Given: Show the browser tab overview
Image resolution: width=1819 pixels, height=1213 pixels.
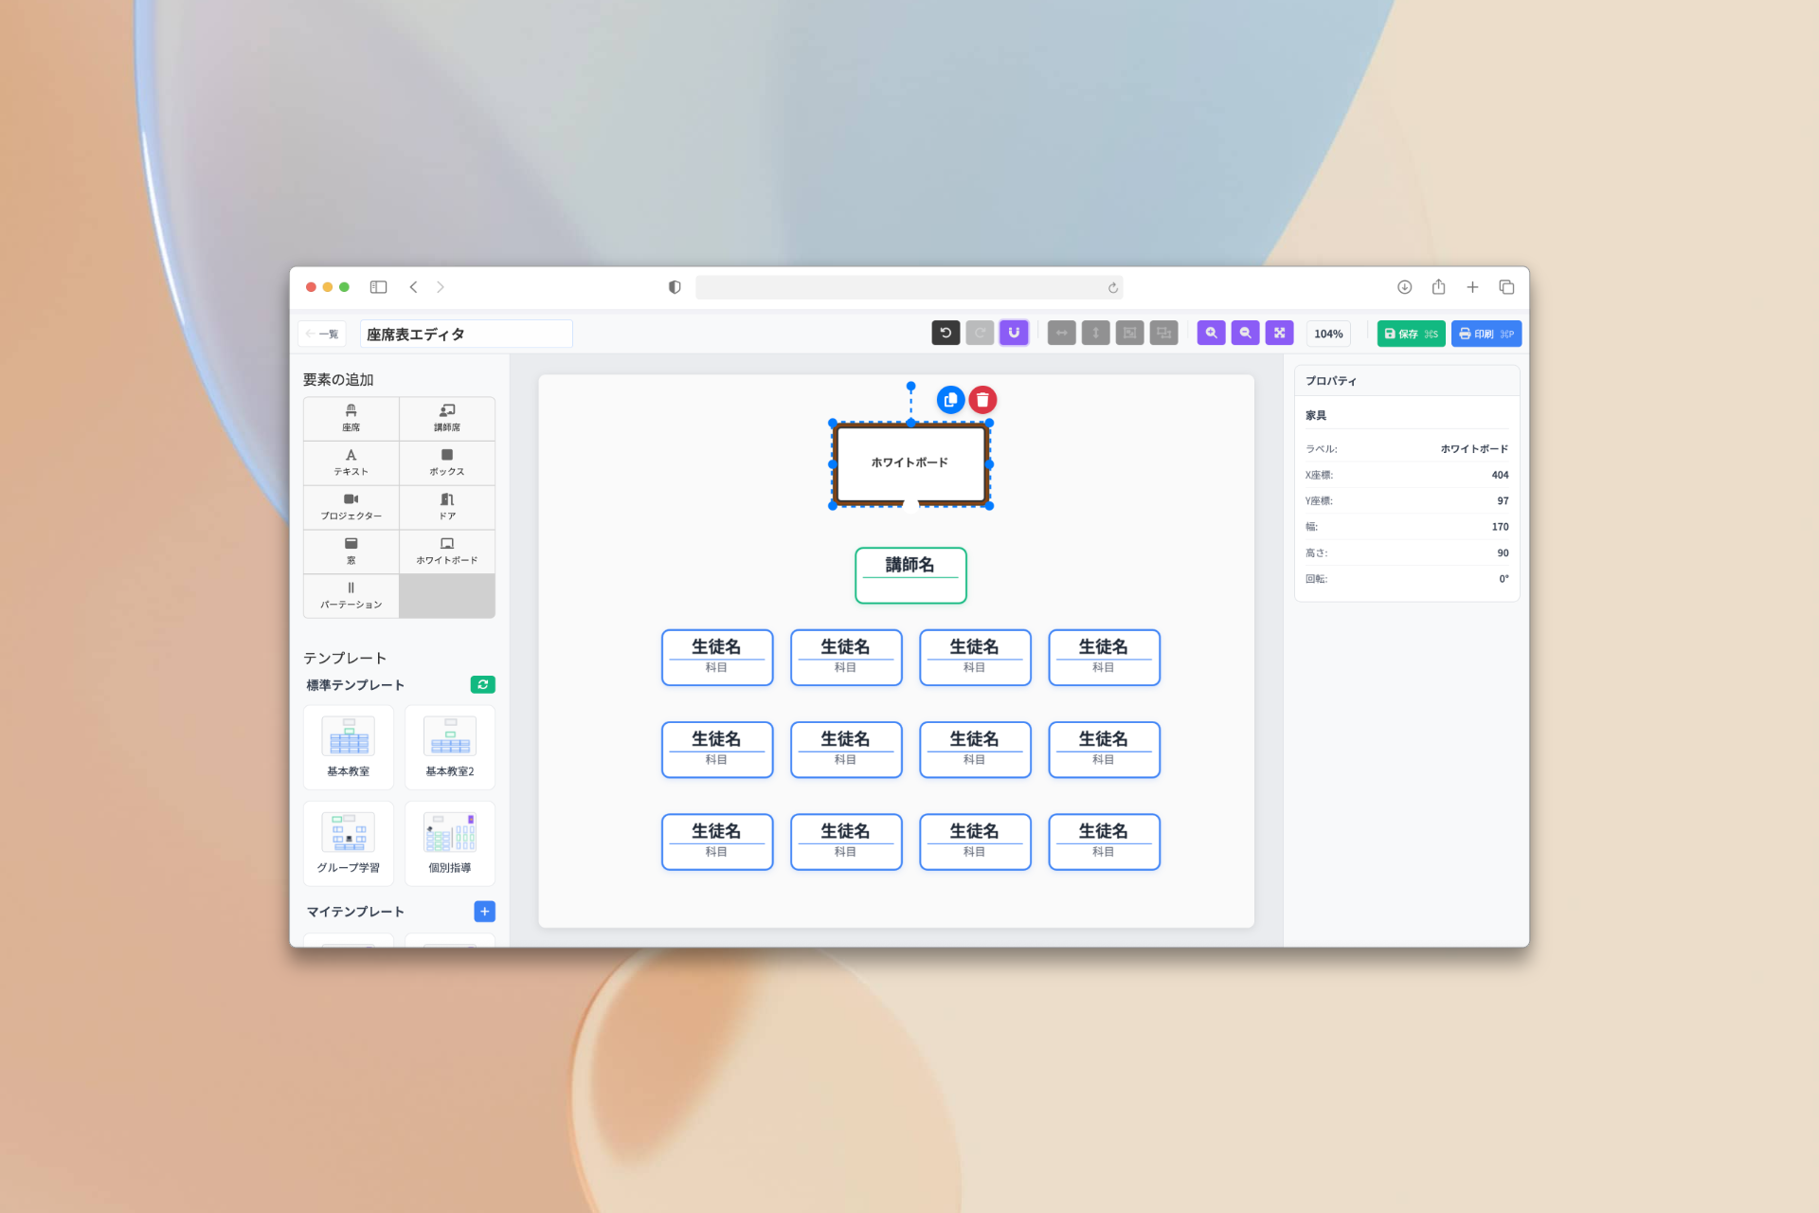Looking at the screenshot, I should 1506,287.
